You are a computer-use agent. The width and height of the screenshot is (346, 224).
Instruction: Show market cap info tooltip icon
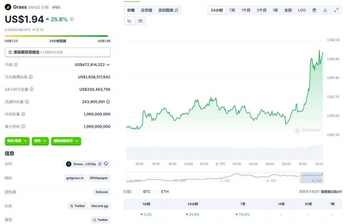[16, 64]
